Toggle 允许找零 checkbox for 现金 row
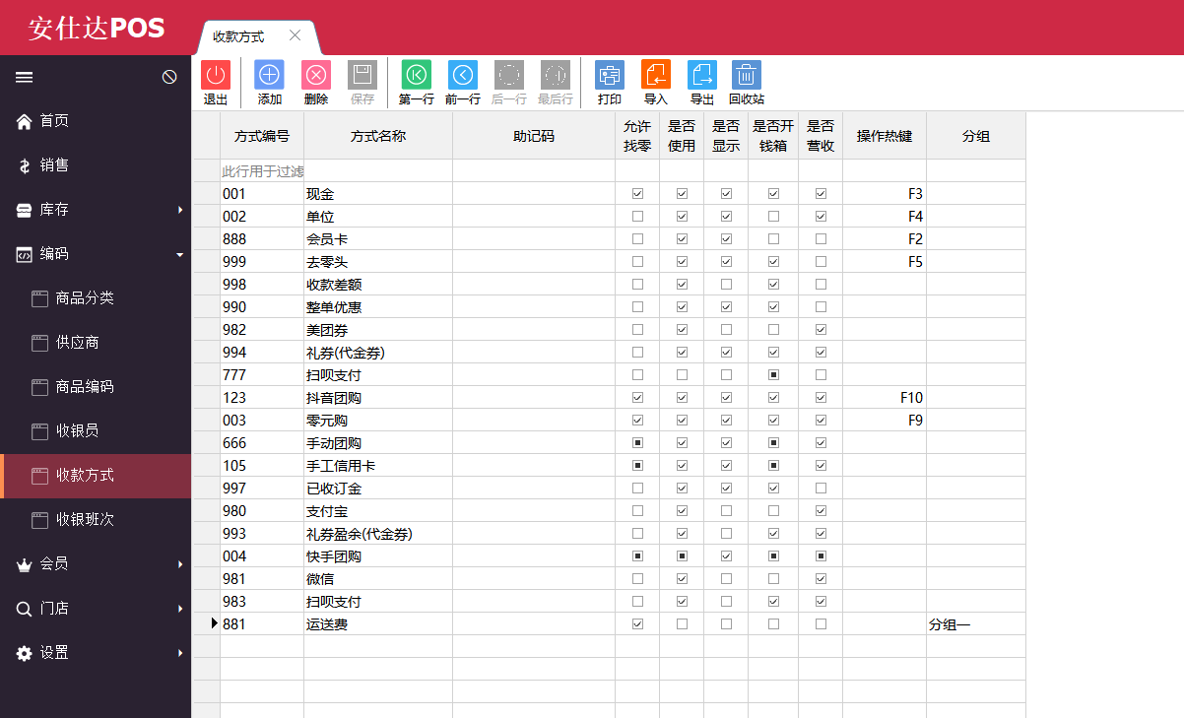Image resolution: width=1184 pixels, height=718 pixels. [637, 193]
